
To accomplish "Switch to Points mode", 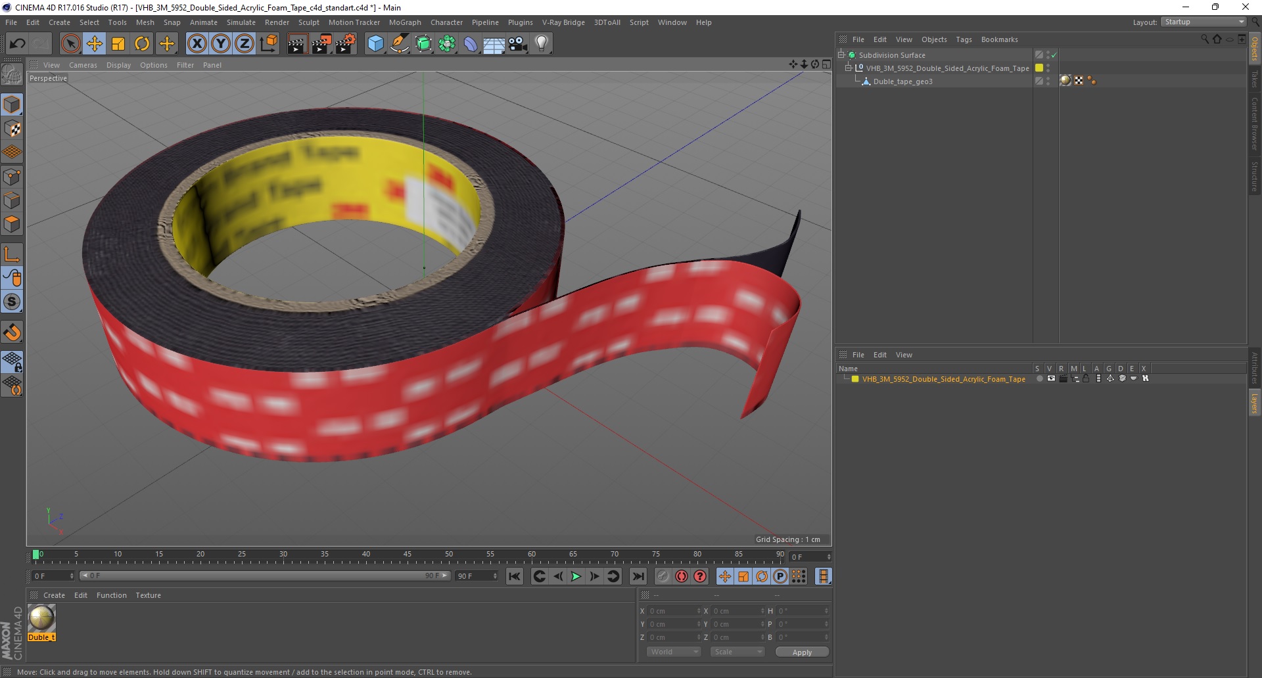I will [12, 177].
